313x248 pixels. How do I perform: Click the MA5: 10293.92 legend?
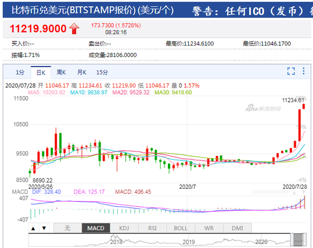coord(47,92)
